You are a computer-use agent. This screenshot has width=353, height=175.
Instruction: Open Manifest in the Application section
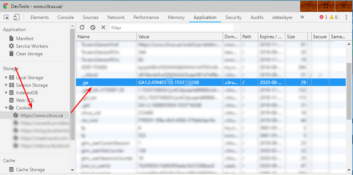tap(25, 39)
